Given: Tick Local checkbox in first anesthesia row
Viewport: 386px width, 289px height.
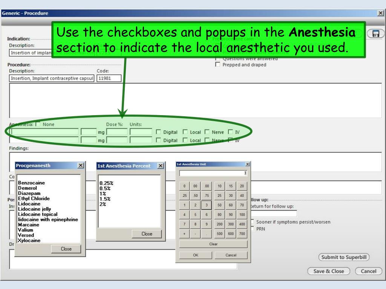Looking at the screenshot, I should pos(185,132).
